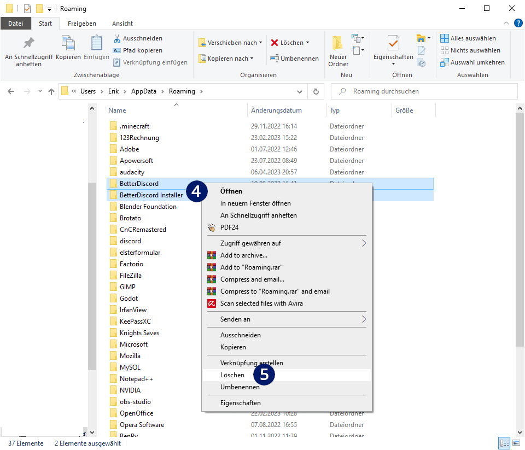Open the address bar history dropdown

tap(300, 92)
